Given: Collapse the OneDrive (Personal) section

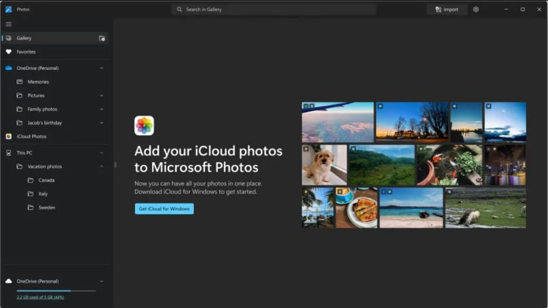Looking at the screenshot, I should 101,68.
